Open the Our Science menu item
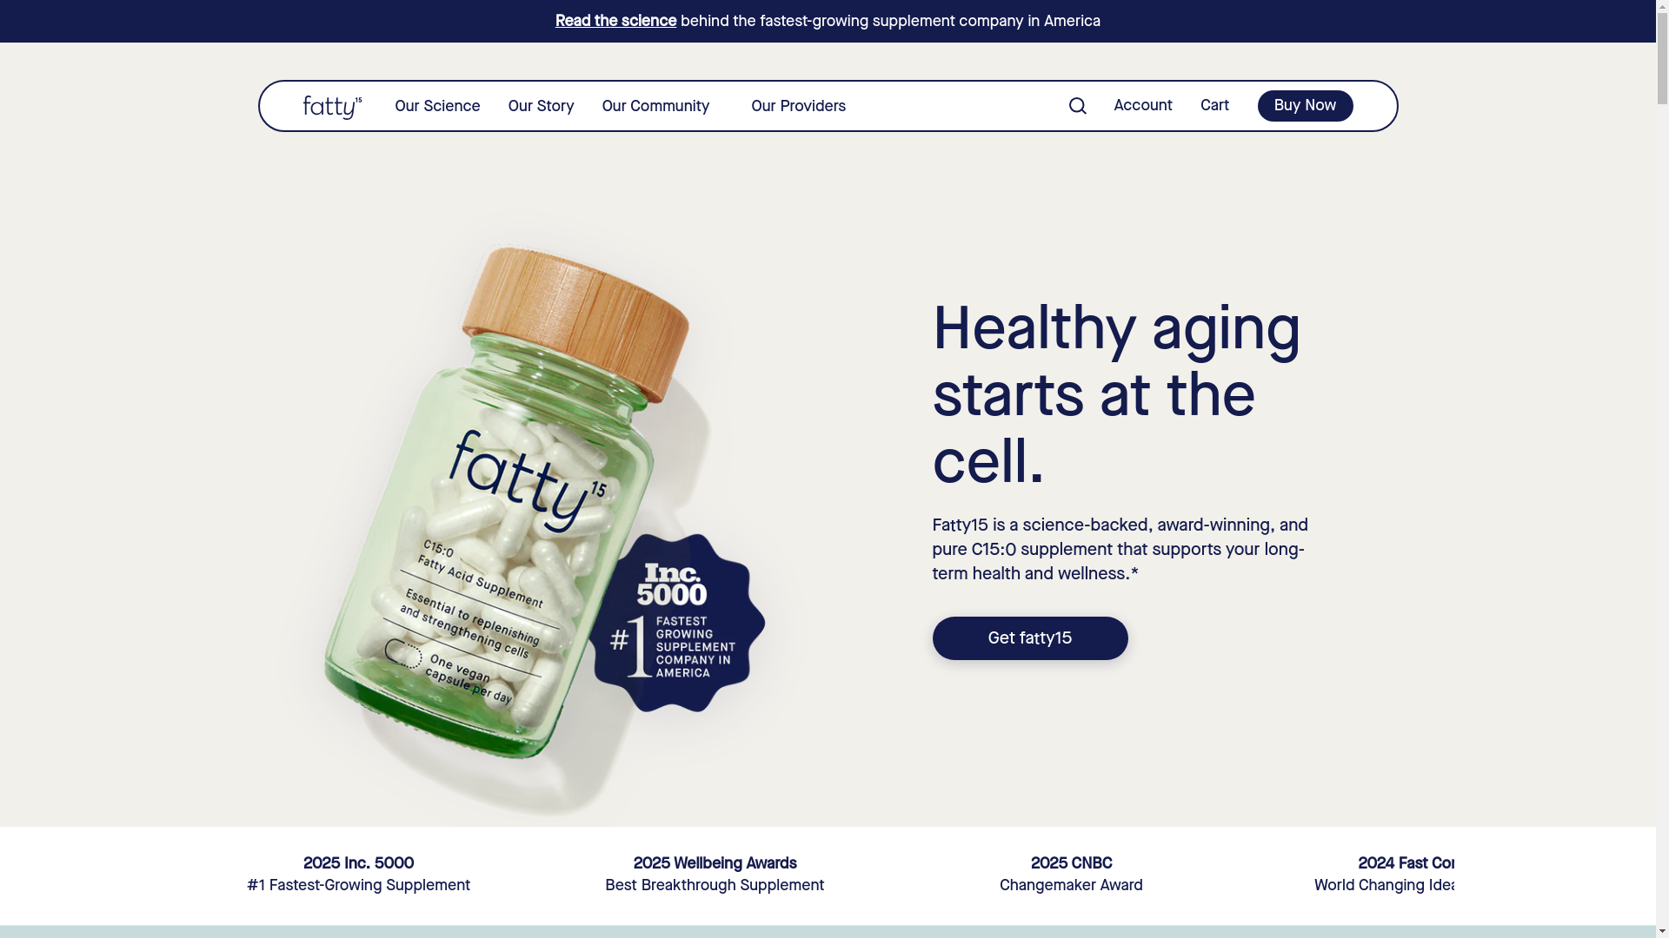 click(437, 106)
